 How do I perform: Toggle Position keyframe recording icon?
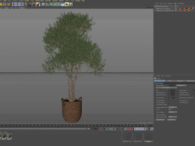136,129
